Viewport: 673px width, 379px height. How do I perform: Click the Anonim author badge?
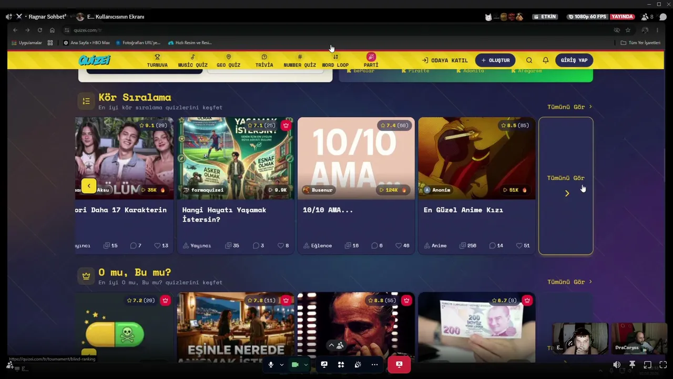click(437, 190)
